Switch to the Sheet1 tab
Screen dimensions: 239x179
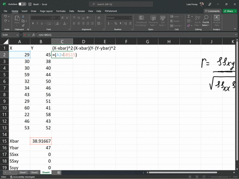click(23, 173)
